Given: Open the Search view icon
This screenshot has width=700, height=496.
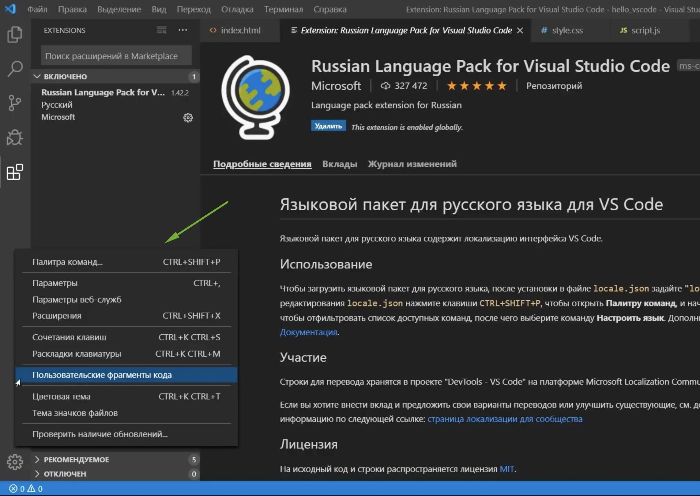Looking at the screenshot, I should [x=14, y=69].
